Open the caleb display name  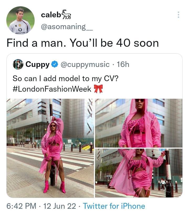pos(51,15)
